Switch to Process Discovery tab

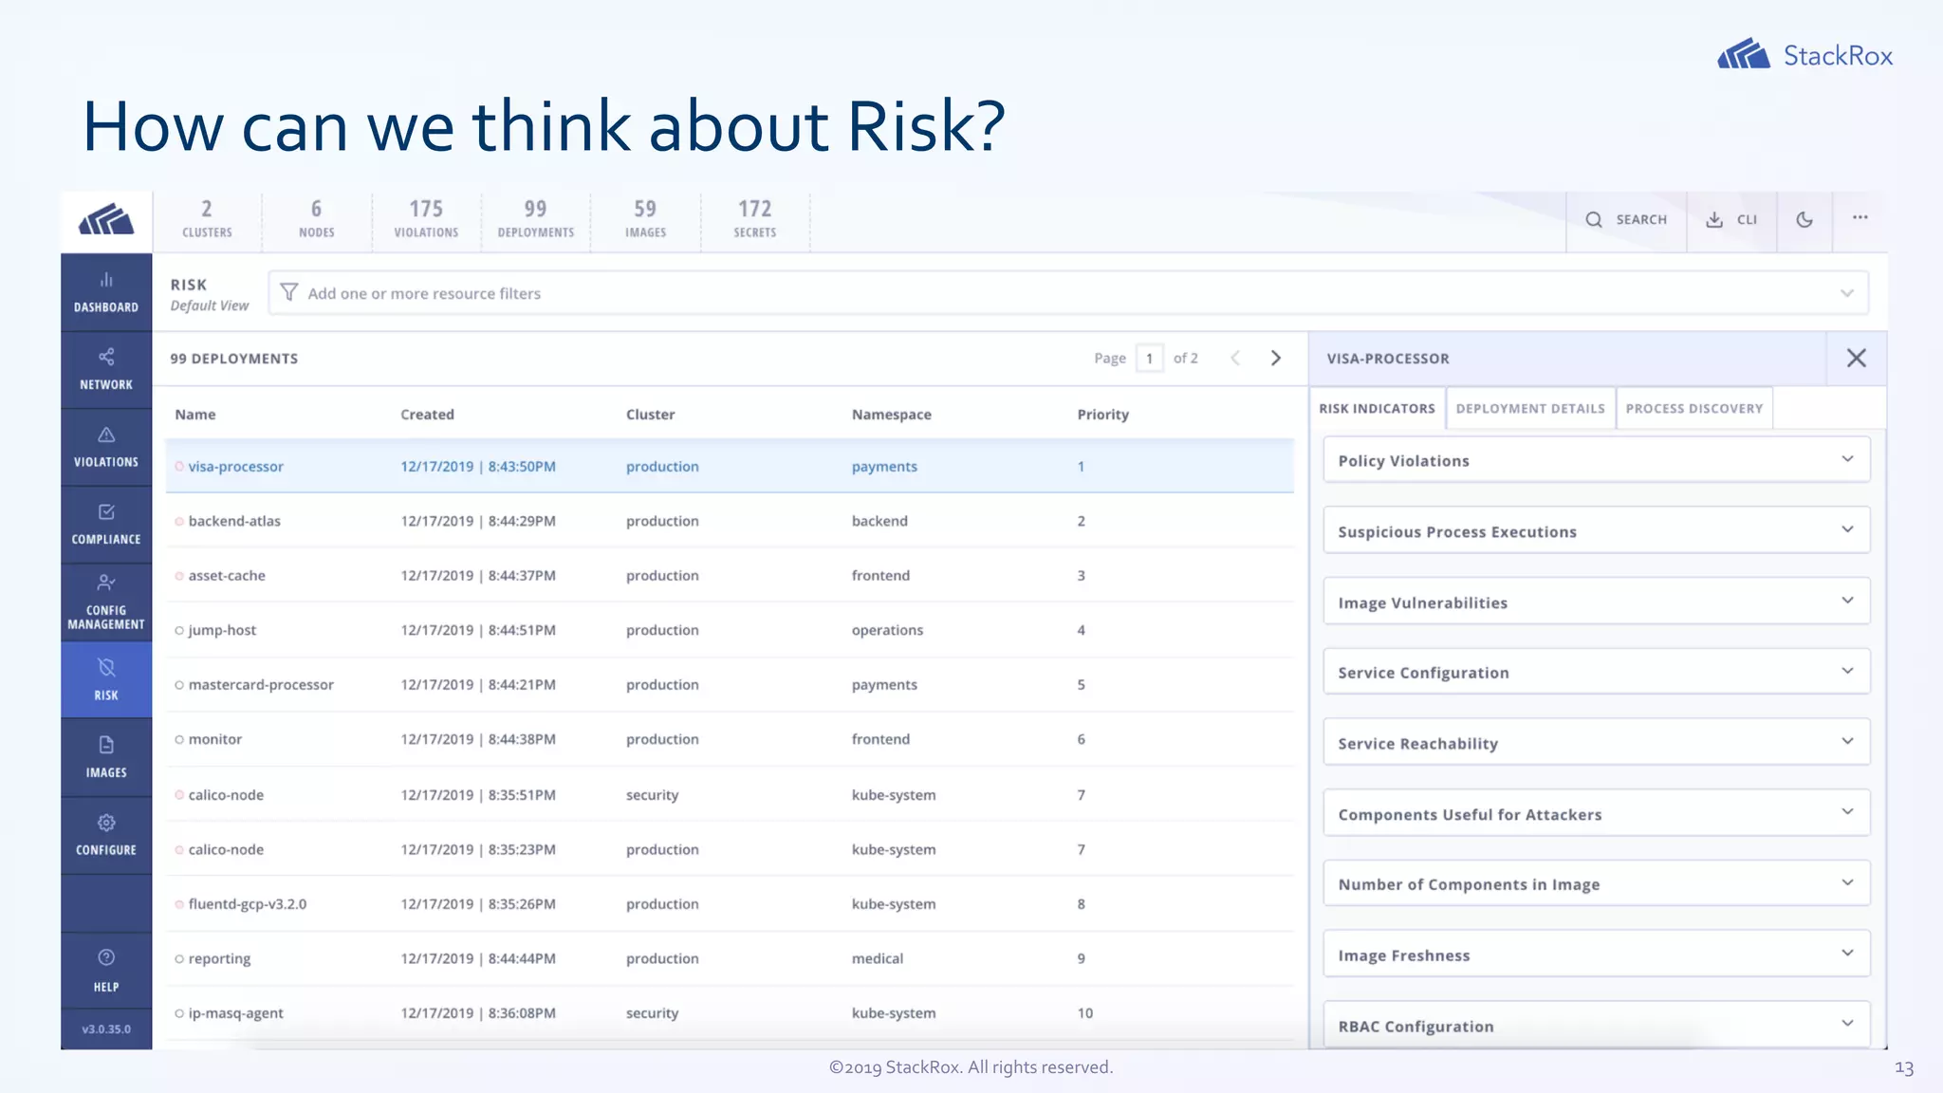[x=1694, y=408]
